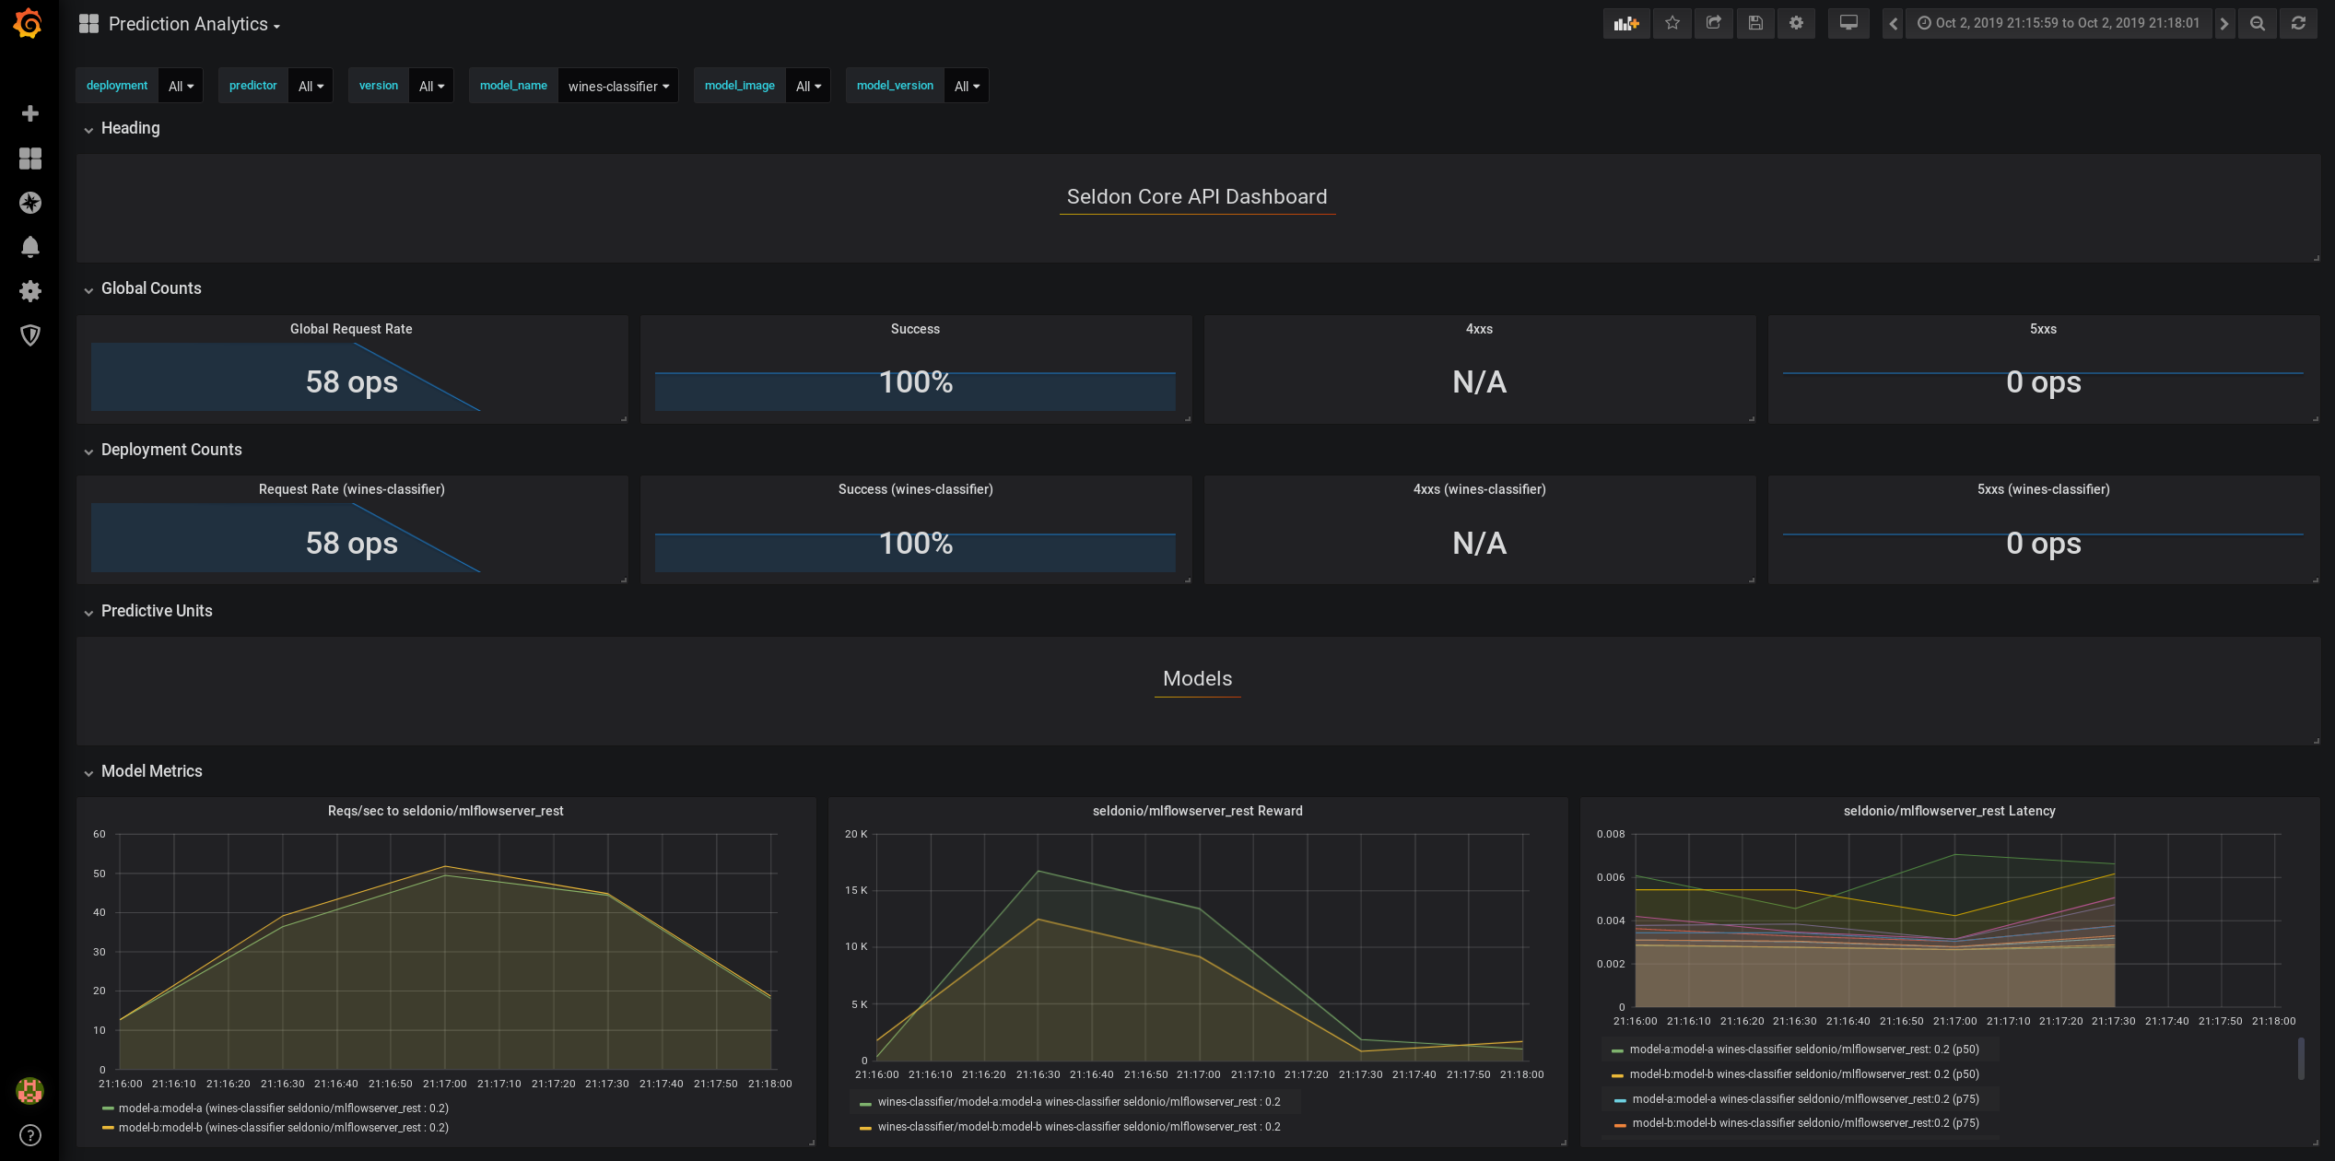Toggle model-a p50 series in Latency legend

click(x=1803, y=1050)
